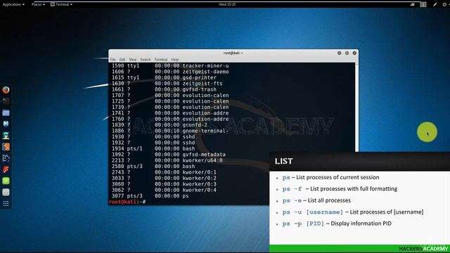
Task: Click the gnome-terminal- process row
Action: (x=170, y=131)
